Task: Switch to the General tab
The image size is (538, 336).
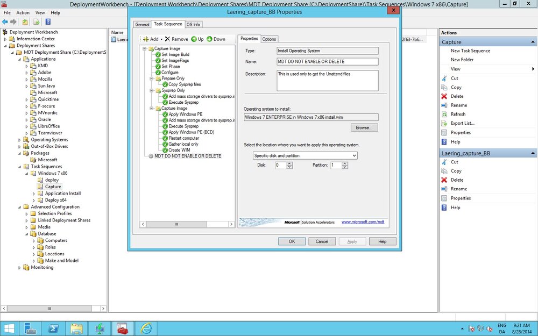Action: (142, 25)
